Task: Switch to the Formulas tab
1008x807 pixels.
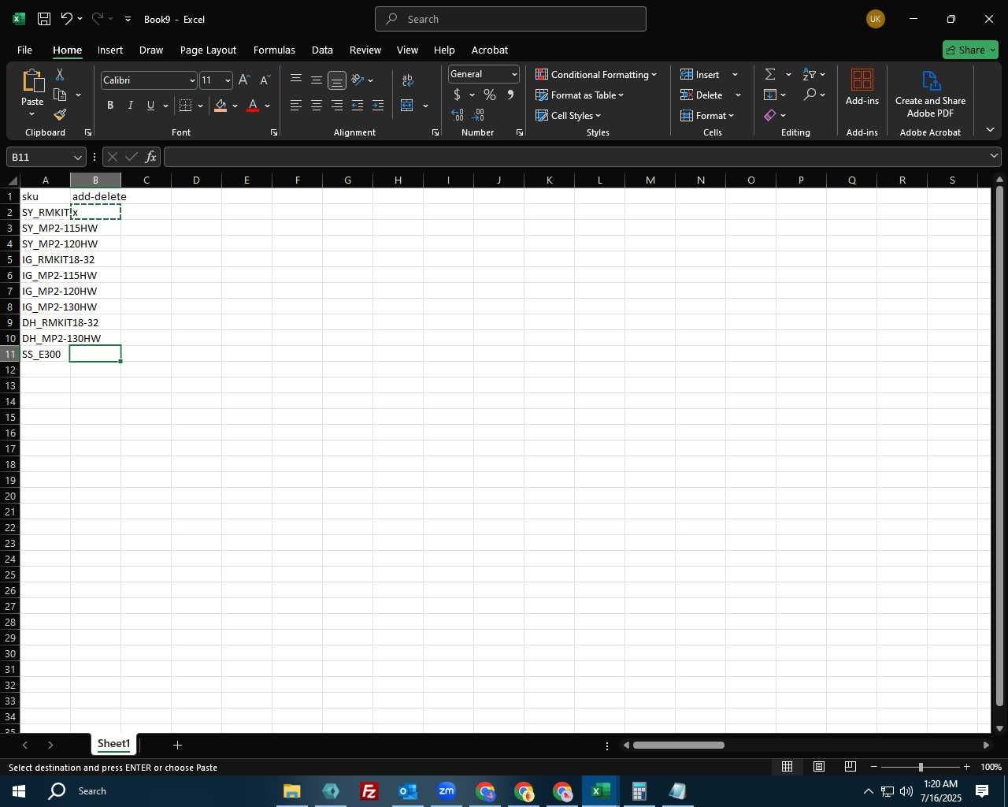Action: click(274, 50)
